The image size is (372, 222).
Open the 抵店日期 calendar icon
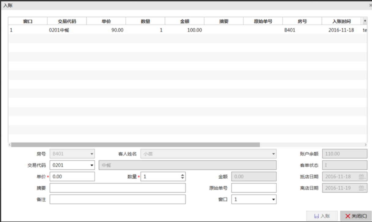point(362,177)
